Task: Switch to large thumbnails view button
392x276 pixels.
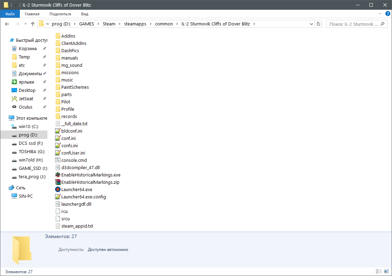Action: (x=386, y=271)
